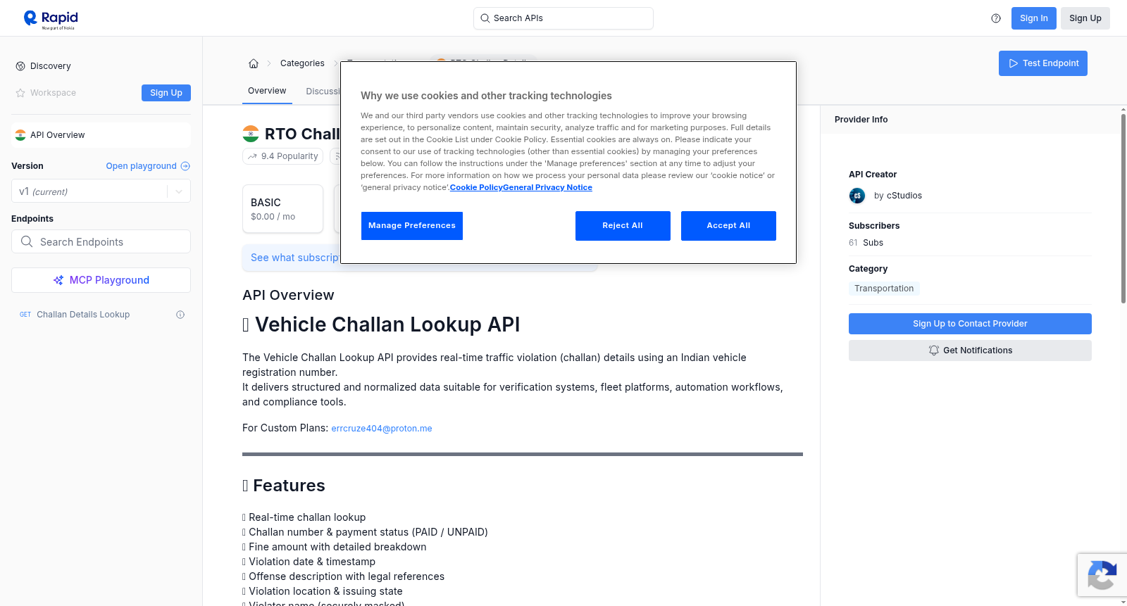Click the search icon in Search APIs
This screenshot has height=606, width=1127.
coord(485,18)
